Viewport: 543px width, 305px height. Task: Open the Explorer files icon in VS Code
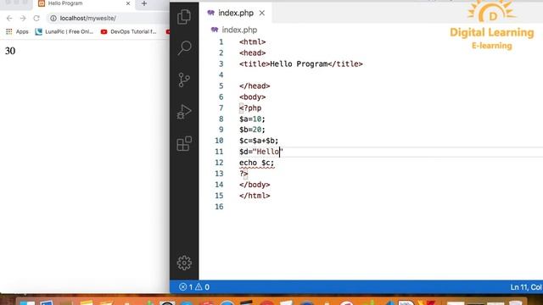(184, 17)
